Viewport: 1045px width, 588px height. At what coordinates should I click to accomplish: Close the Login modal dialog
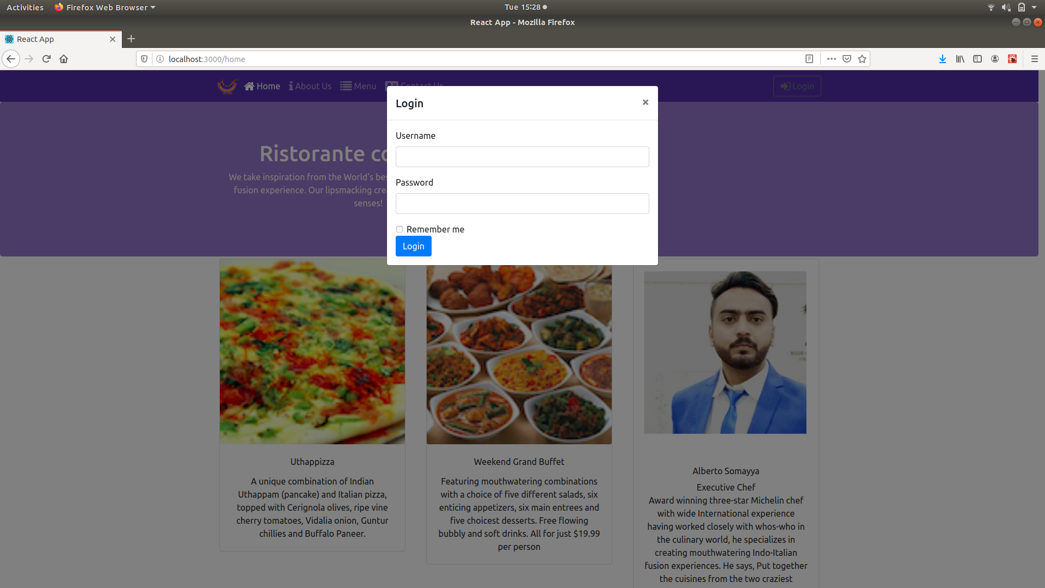pos(645,102)
